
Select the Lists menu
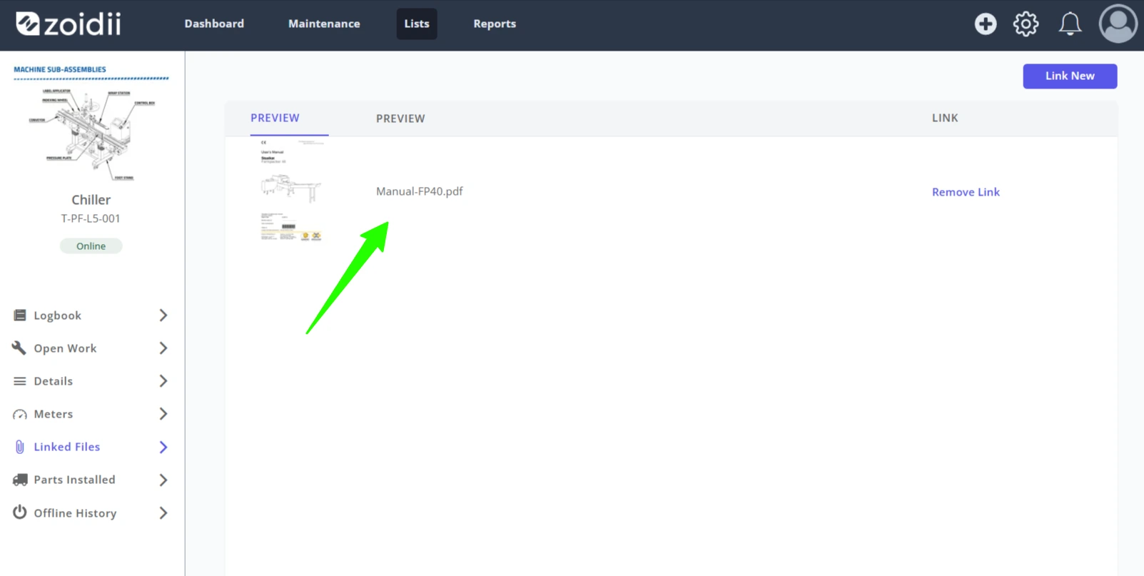tap(417, 24)
